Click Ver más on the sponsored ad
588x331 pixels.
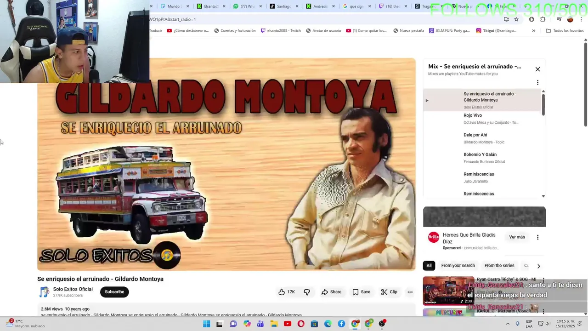click(x=517, y=237)
